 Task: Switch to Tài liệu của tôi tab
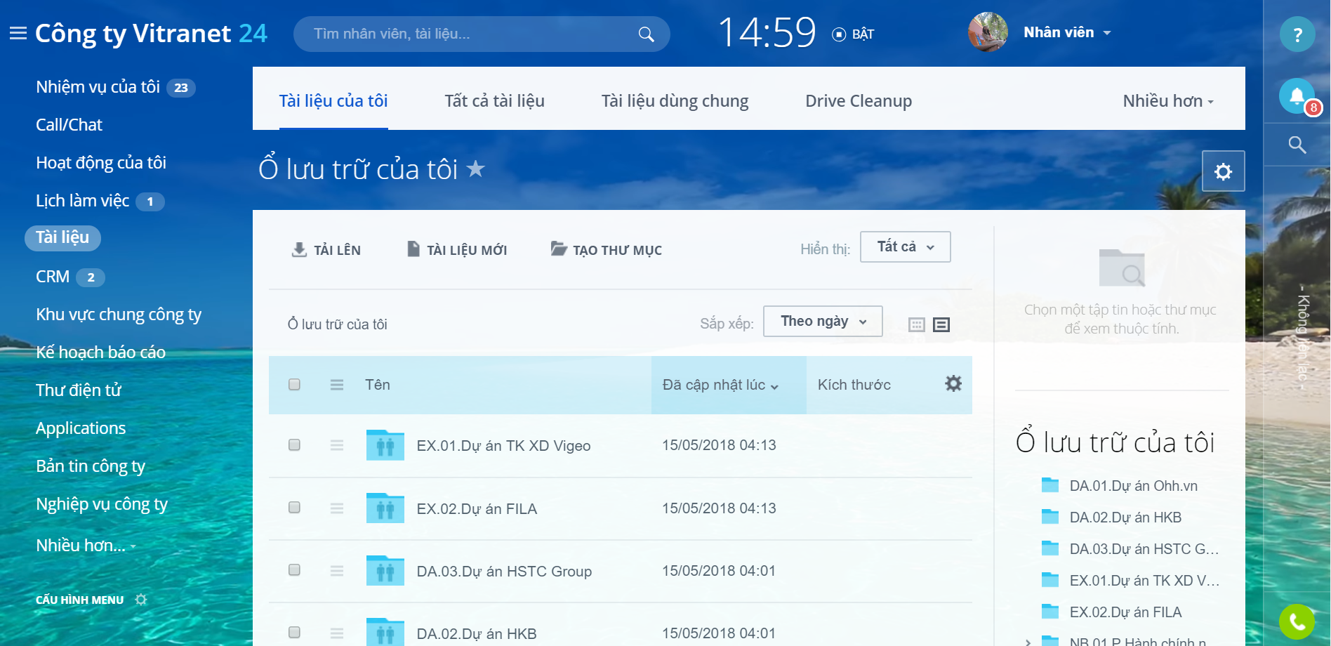(333, 101)
